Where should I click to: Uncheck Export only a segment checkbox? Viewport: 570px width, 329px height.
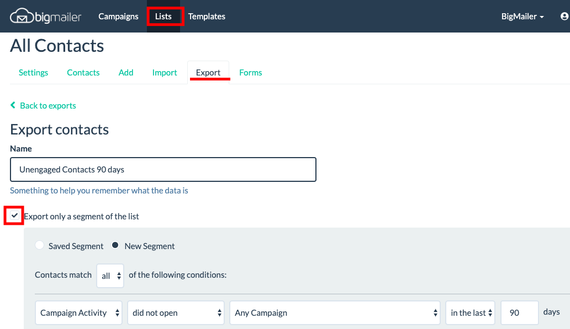14,215
